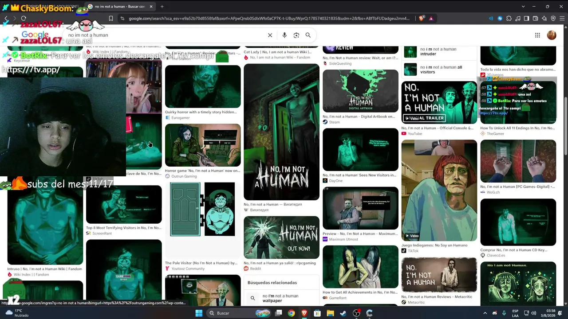Open the Eurogamer green zombie face image
The width and height of the screenshot is (568, 319).
point(203,86)
